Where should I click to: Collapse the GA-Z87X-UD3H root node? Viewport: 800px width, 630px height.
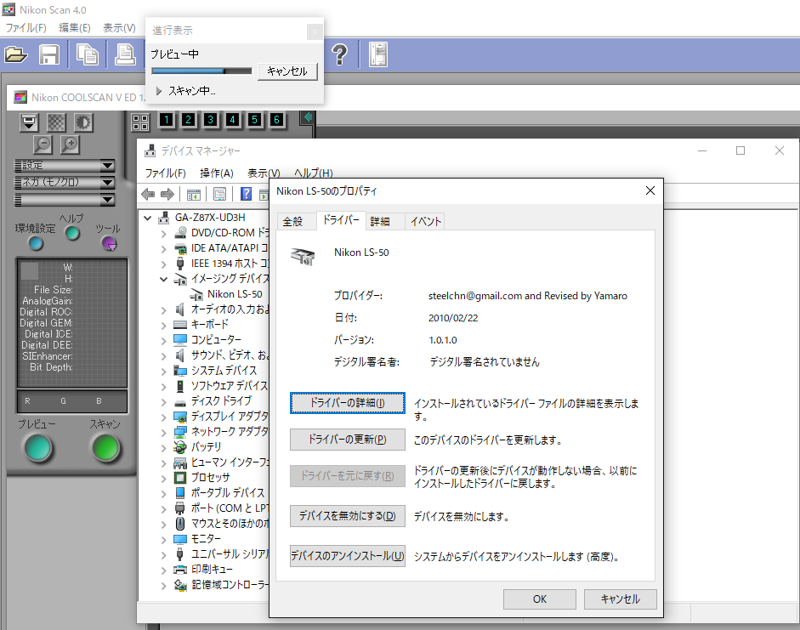coord(148,218)
